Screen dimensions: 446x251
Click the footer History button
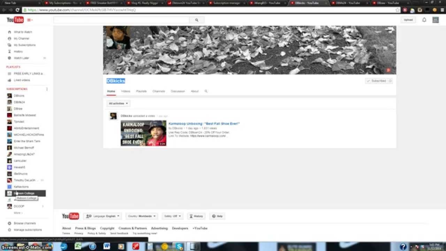click(196, 216)
